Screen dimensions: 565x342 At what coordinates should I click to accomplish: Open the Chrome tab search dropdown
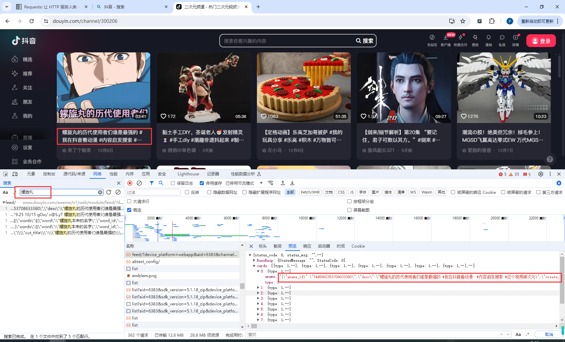point(6,7)
